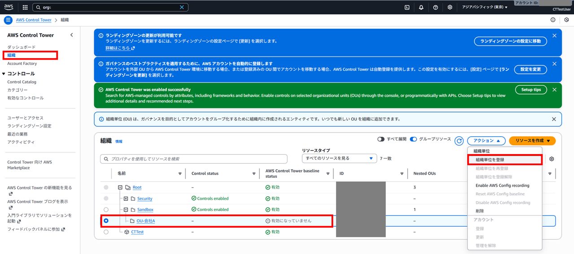Refresh the organization resource list

[x=459, y=141]
